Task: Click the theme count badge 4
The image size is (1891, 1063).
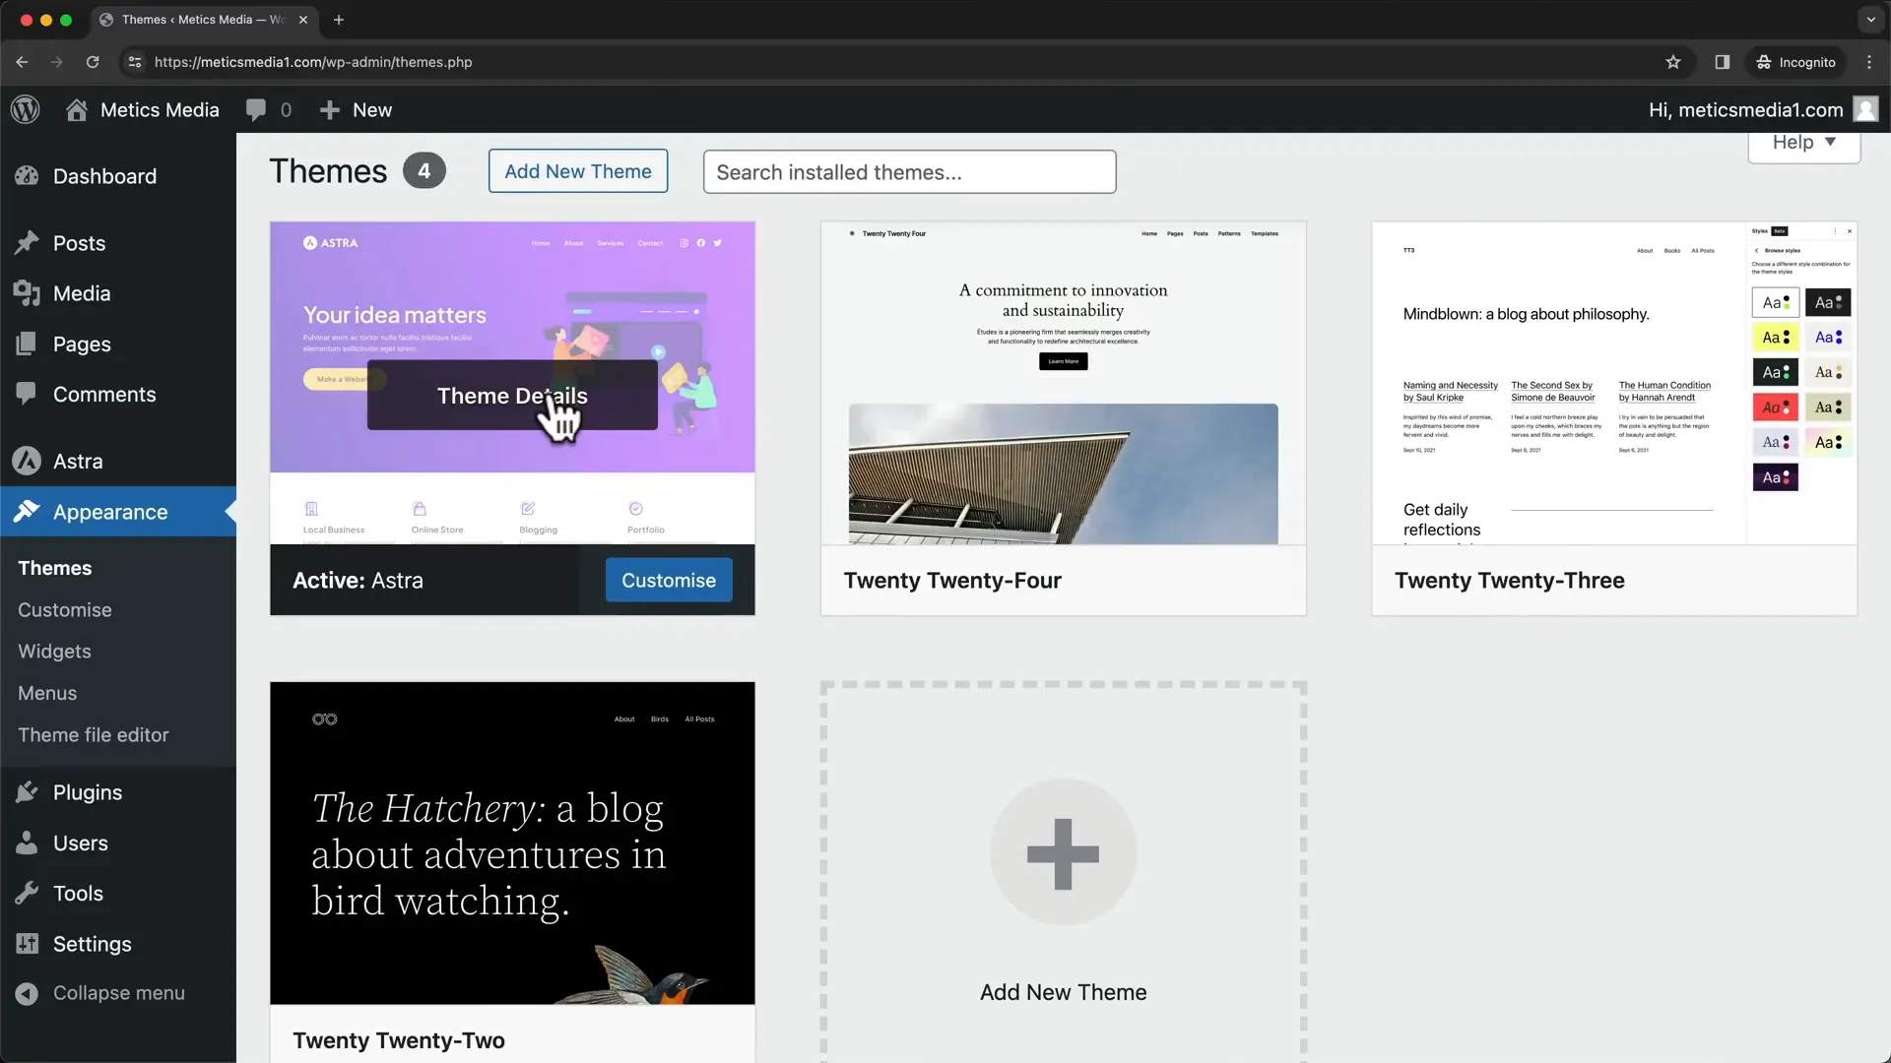Action: point(424,171)
